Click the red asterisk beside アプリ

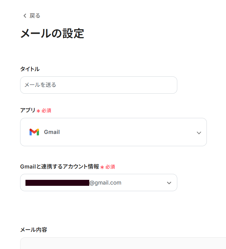(x=38, y=111)
